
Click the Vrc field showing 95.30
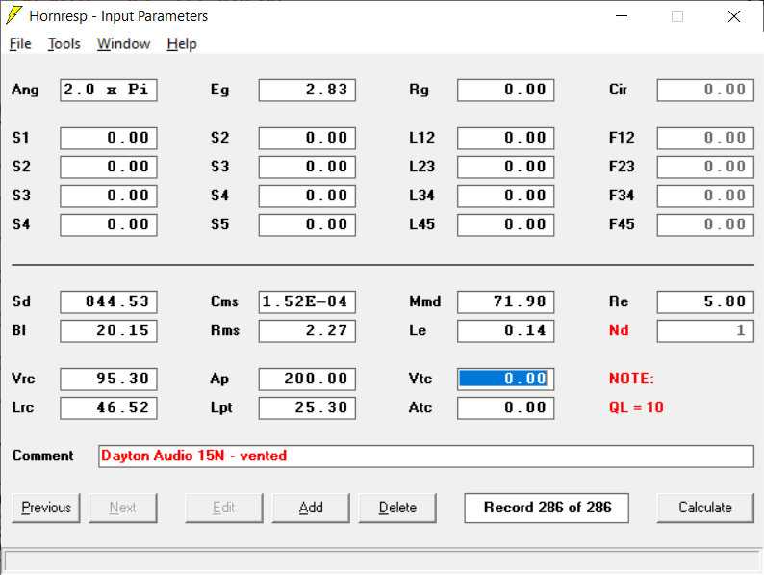(109, 379)
